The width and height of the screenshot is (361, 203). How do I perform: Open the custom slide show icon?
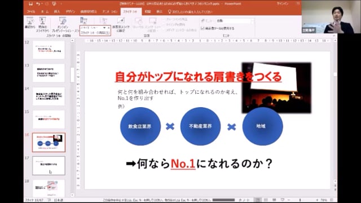[83, 21]
